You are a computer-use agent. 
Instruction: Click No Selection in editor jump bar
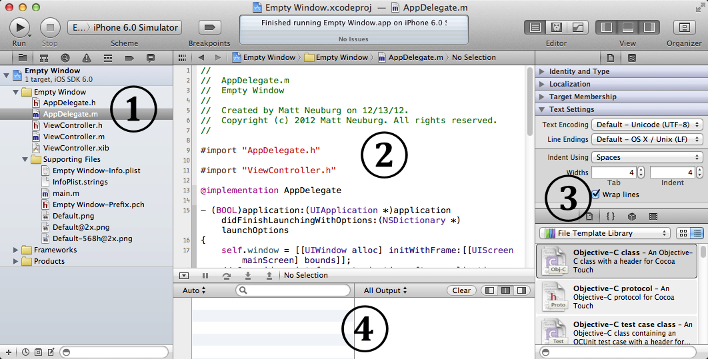[473, 57]
